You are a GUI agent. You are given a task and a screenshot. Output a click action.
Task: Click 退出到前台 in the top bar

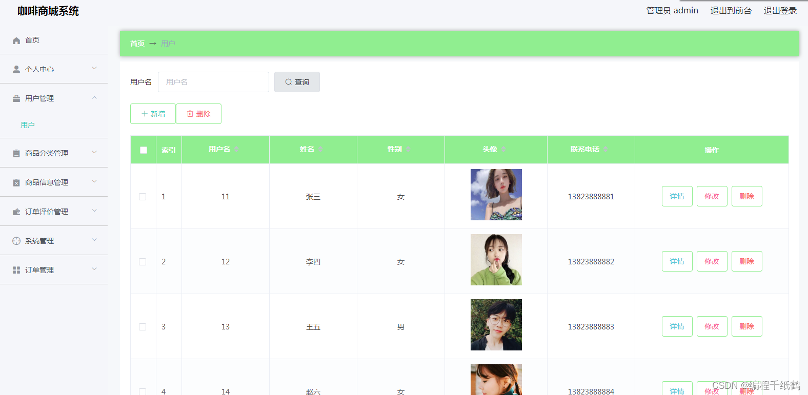point(731,11)
